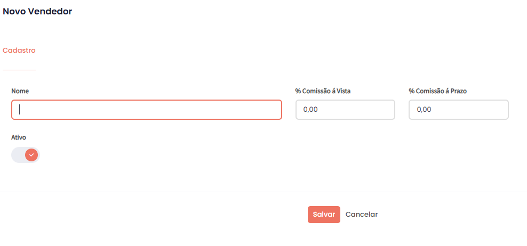527x246 pixels.
Task: Click the 0,00 value under Comissão á Prazo
Action: pos(424,110)
